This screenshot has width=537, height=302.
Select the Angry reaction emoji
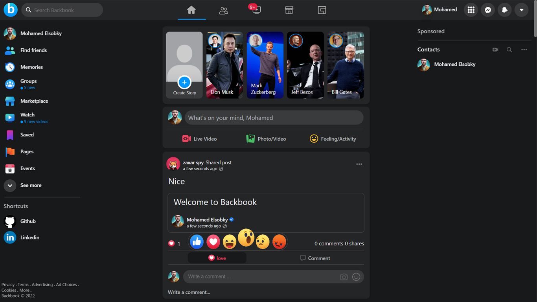[279, 242]
